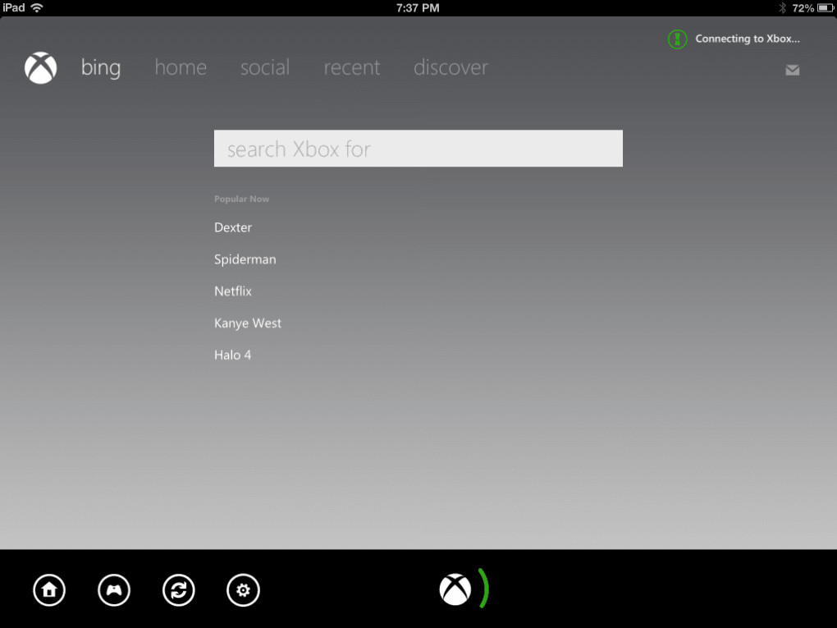Image resolution: width=837 pixels, height=628 pixels.
Task: Tap the battery indicator in status bar
Action: 826,8
